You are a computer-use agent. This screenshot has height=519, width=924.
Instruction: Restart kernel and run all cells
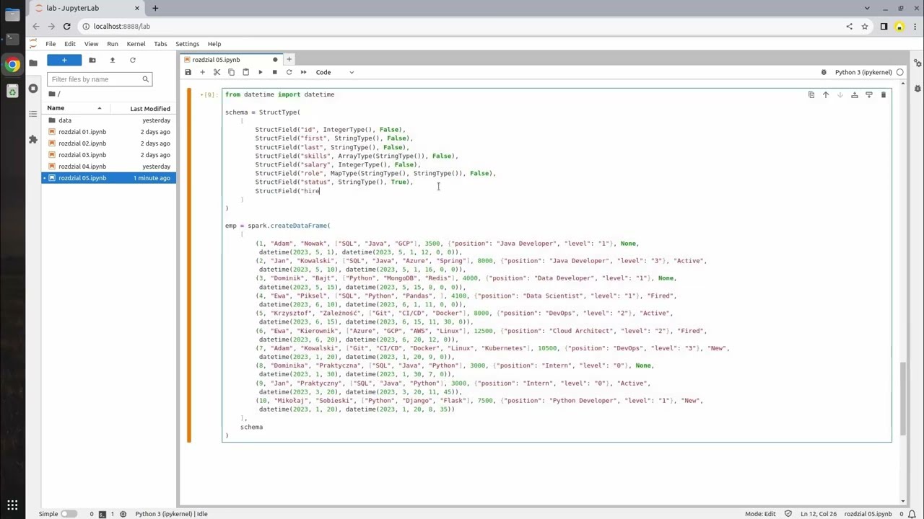303,72
